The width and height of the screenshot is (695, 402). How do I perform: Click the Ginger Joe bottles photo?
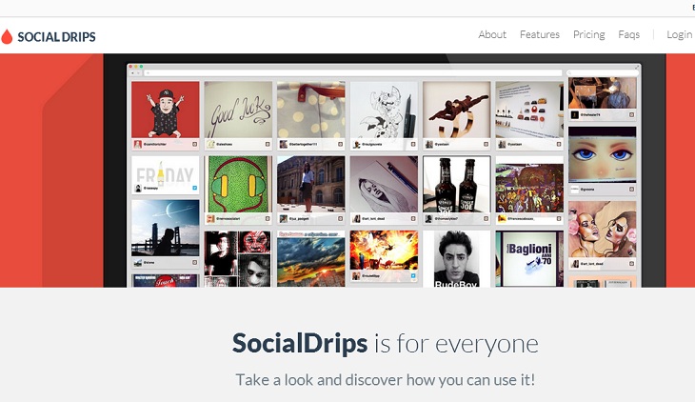click(x=457, y=184)
